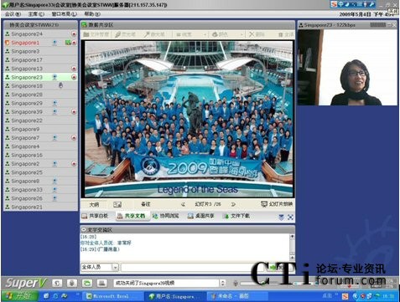Click 文件下载 tab button
The height and width of the screenshot is (302, 400).
point(236,216)
